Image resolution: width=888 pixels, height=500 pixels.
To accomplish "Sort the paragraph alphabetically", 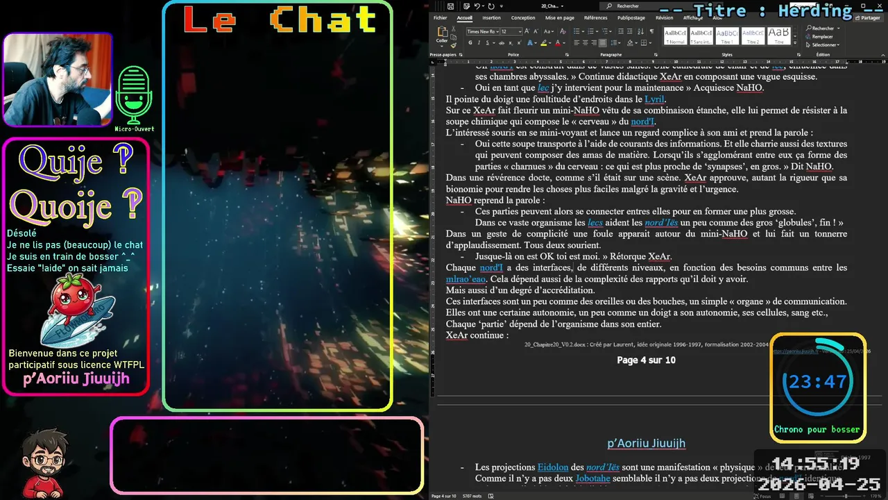I will (641, 31).
